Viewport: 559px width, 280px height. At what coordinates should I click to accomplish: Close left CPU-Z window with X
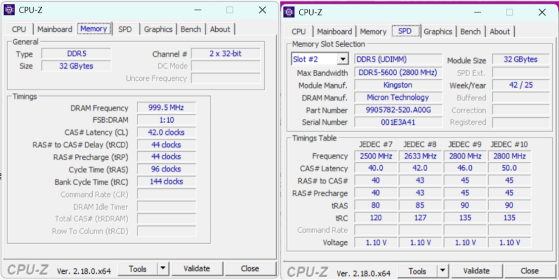point(262,10)
